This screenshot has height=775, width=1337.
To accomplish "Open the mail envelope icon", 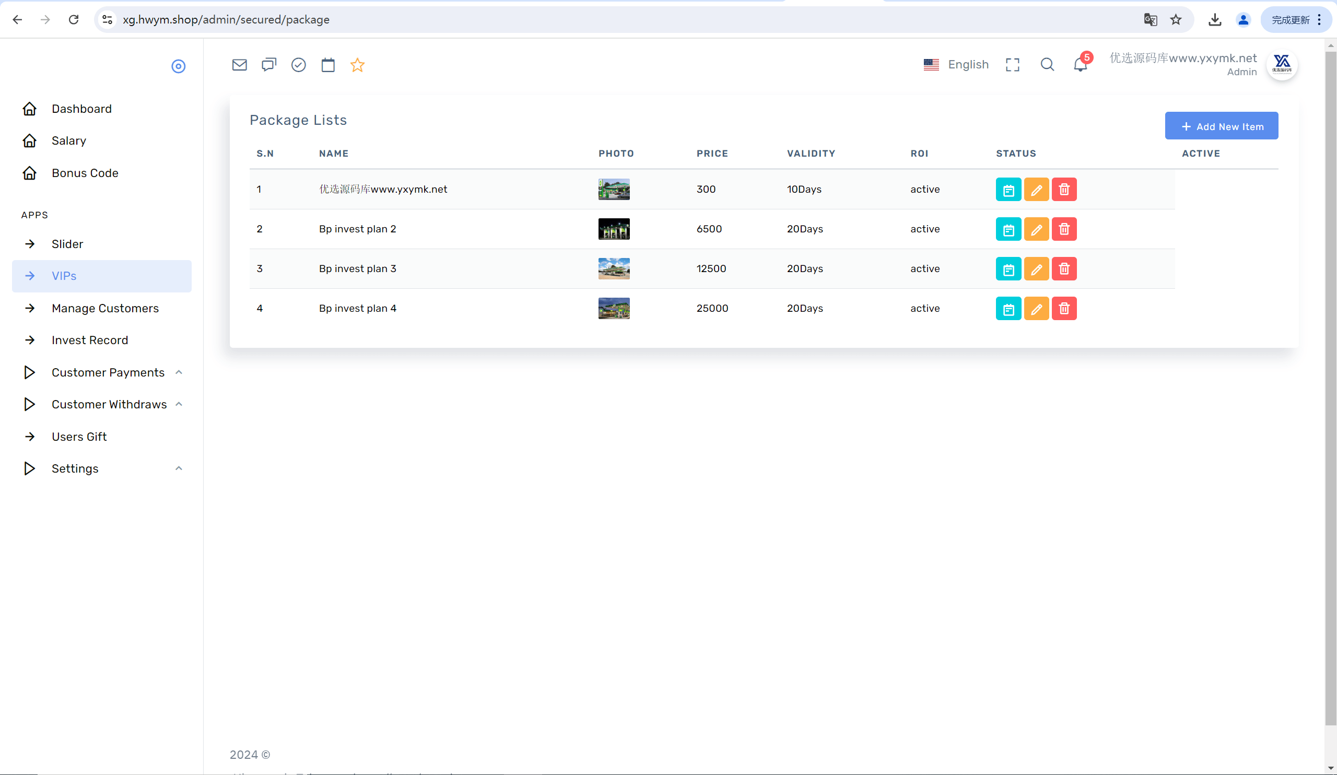I will tap(239, 65).
